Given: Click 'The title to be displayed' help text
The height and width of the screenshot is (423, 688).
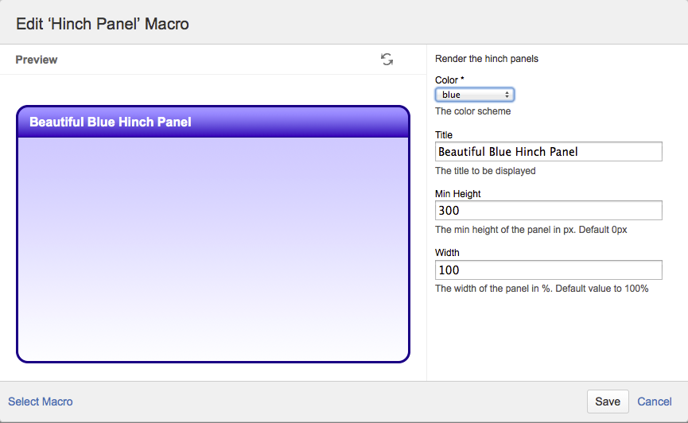Looking at the screenshot, I should coord(485,171).
